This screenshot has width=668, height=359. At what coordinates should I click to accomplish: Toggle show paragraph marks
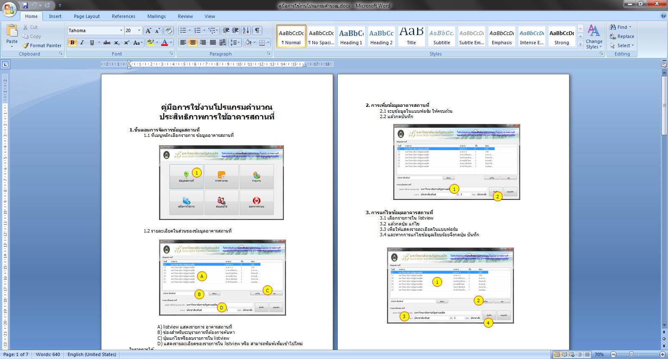click(257, 30)
